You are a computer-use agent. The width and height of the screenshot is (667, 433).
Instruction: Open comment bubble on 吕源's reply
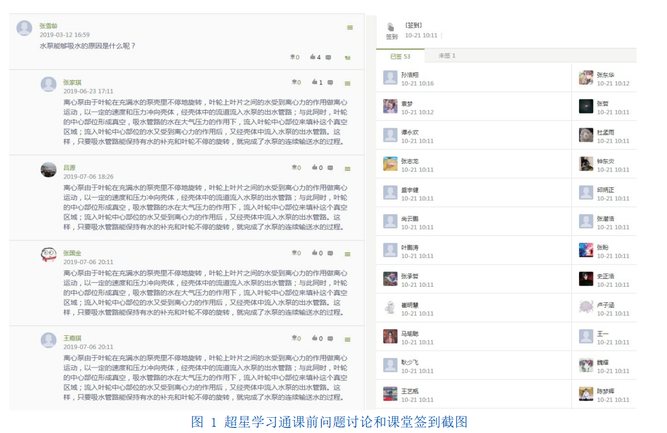330,168
